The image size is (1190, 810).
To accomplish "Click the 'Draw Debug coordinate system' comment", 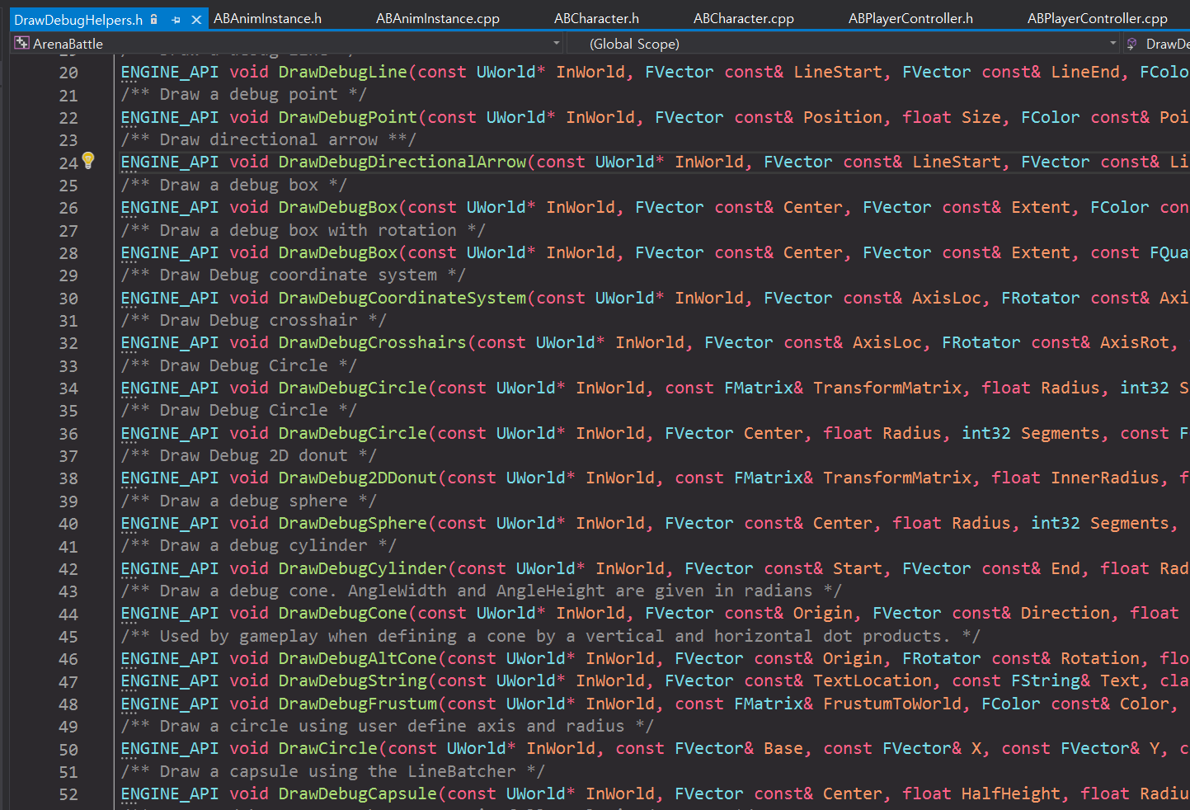I will 293,275.
